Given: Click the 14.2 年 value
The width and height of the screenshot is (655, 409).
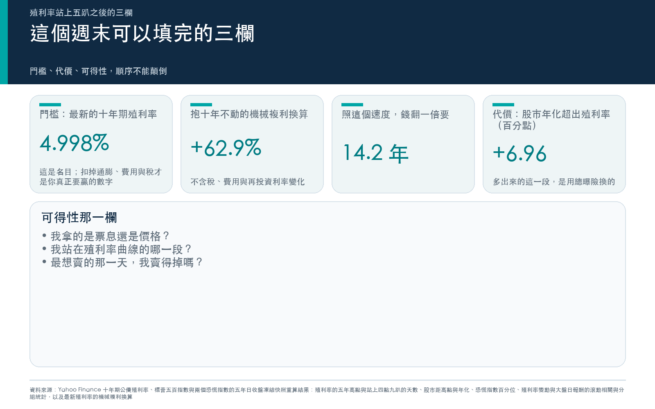Looking at the screenshot, I should click(375, 153).
